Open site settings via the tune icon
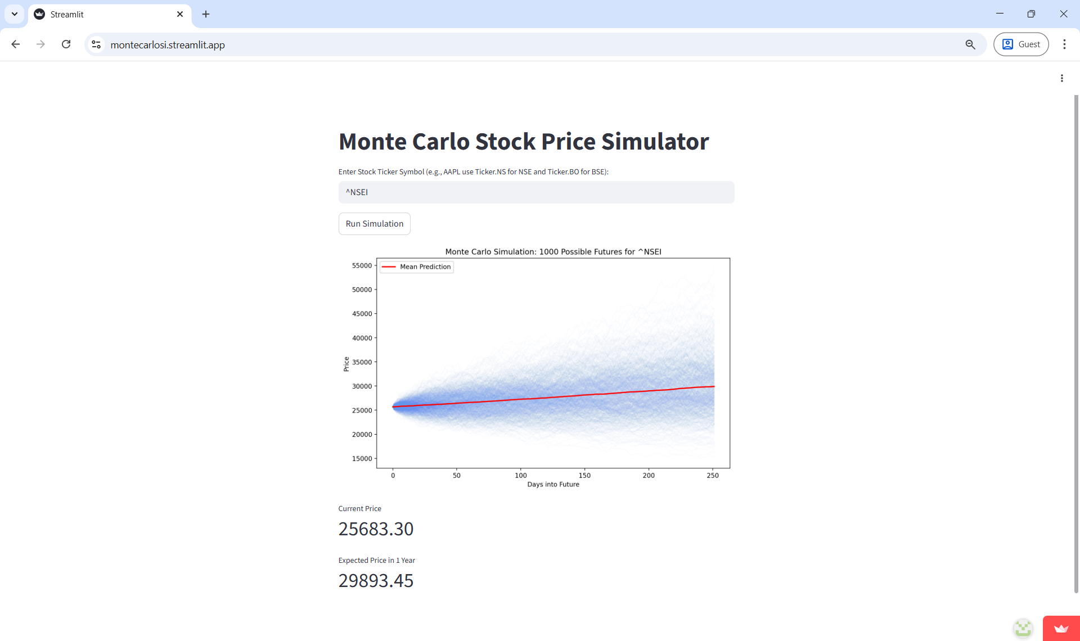 96,44
